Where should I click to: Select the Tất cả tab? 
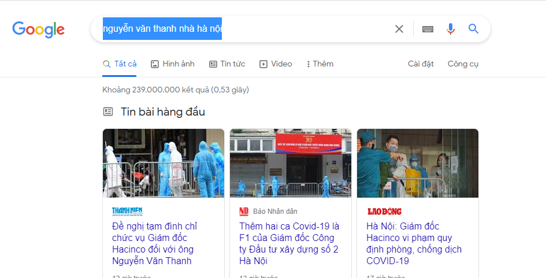point(120,64)
